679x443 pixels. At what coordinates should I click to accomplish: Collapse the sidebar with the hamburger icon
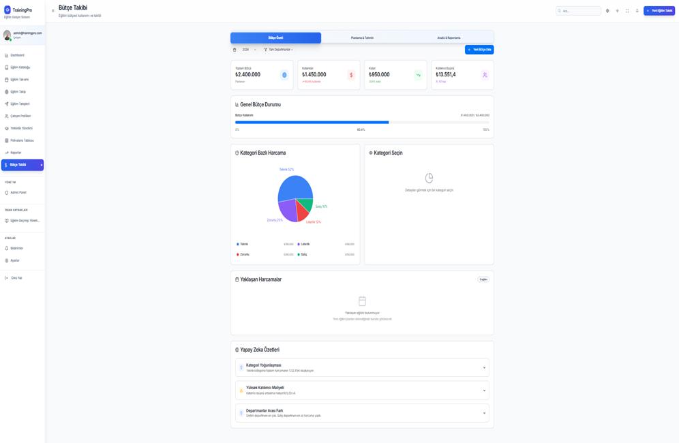[52, 11]
